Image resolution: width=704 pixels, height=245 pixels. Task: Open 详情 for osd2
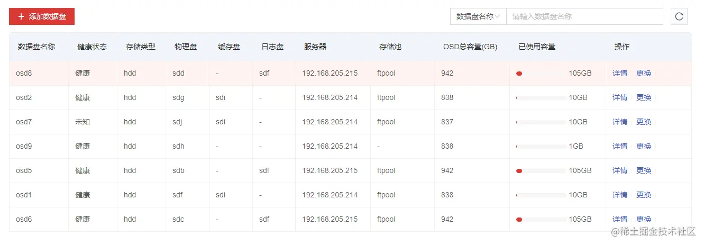(x=620, y=97)
